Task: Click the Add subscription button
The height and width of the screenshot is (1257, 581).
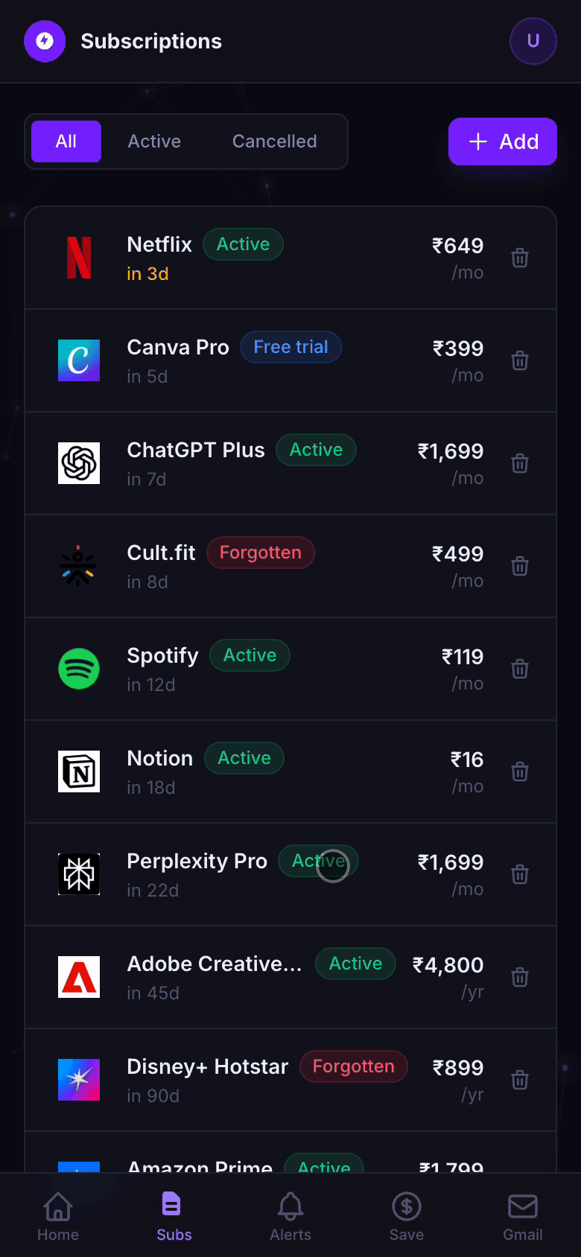Action: tap(502, 141)
